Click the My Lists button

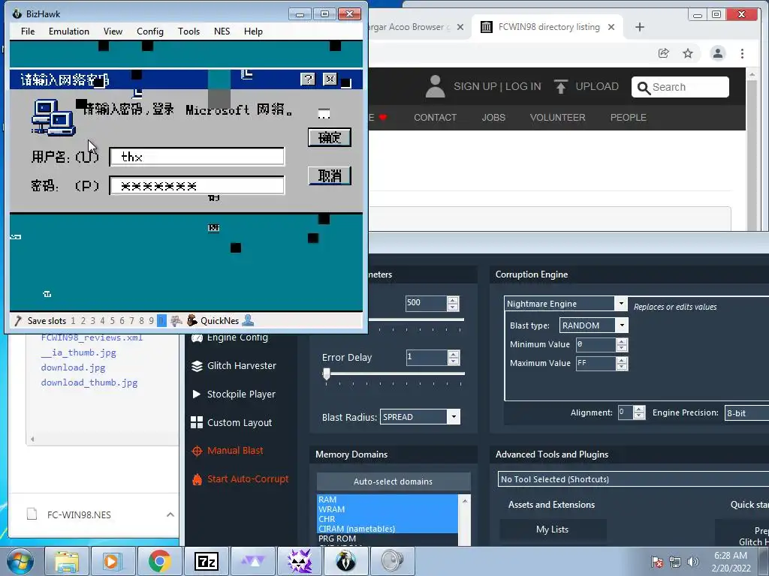coord(552,529)
